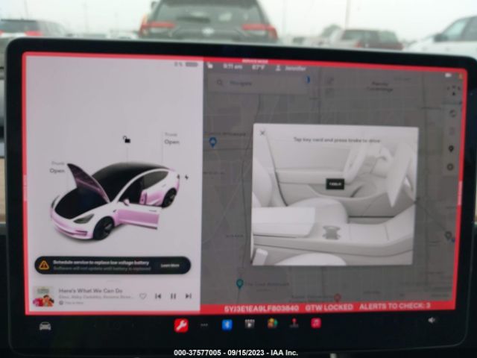Tap the 3D car model image
477x358 pixels.
[115, 201]
